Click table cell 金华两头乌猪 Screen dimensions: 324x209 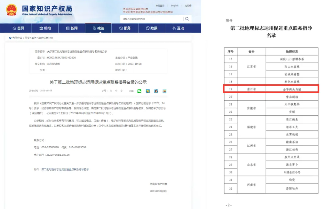292,89
